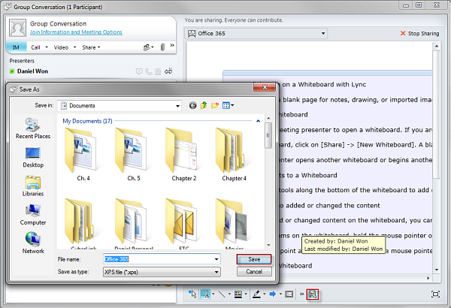Click the My Documents (17) group header
Screen dimensions: 451x308
tap(87, 121)
